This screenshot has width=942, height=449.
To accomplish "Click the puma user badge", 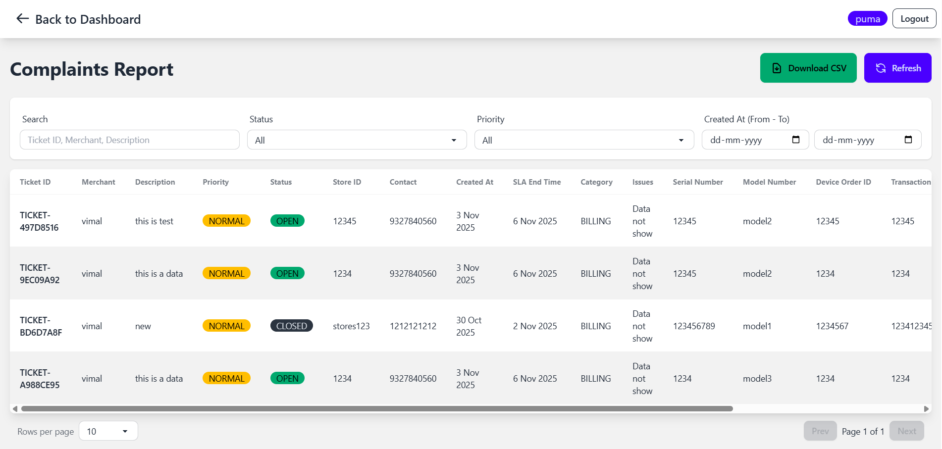I will [867, 19].
